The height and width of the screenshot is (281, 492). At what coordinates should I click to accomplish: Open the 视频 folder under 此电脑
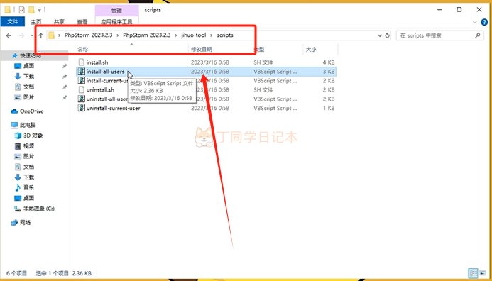tap(28, 146)
